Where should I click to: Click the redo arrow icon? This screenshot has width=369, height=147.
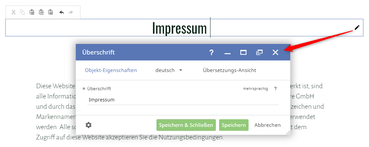(x=70, y=12)
